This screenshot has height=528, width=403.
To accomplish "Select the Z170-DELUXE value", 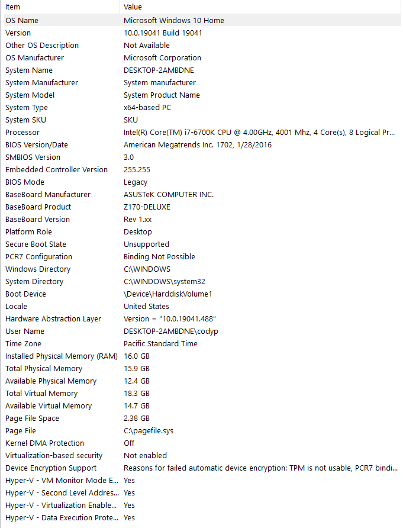I will point(147,207).
